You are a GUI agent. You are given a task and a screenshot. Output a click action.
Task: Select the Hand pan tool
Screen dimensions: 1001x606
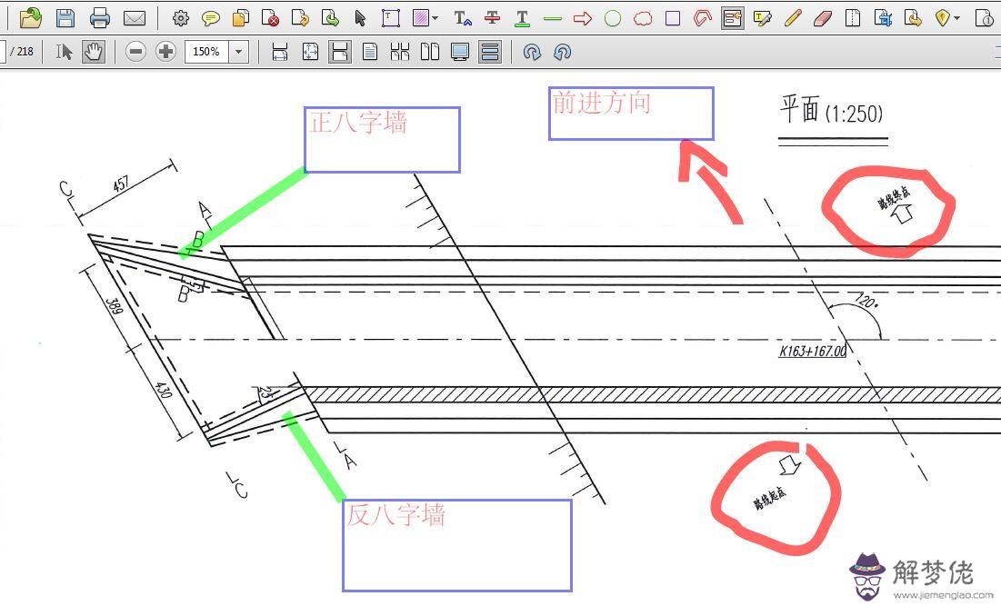[x=93, y=52]
